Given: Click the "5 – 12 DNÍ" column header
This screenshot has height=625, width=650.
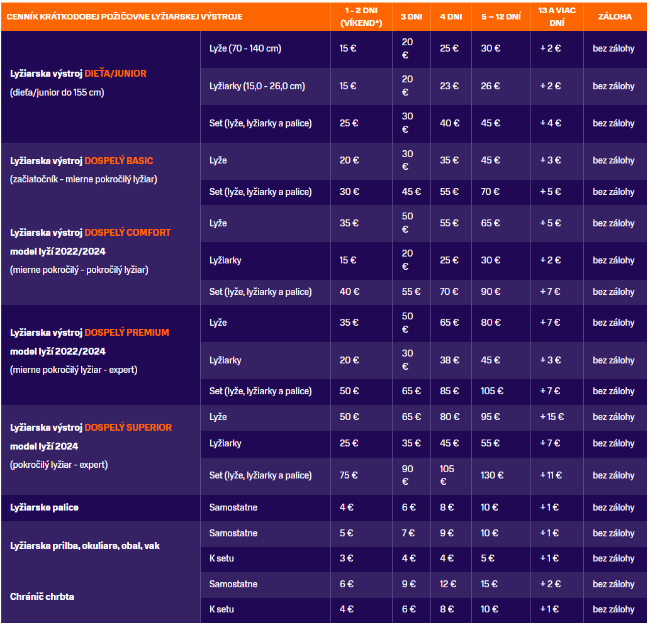Looking at the screenshot, I should pyautogui.click(x=501, y=17).
